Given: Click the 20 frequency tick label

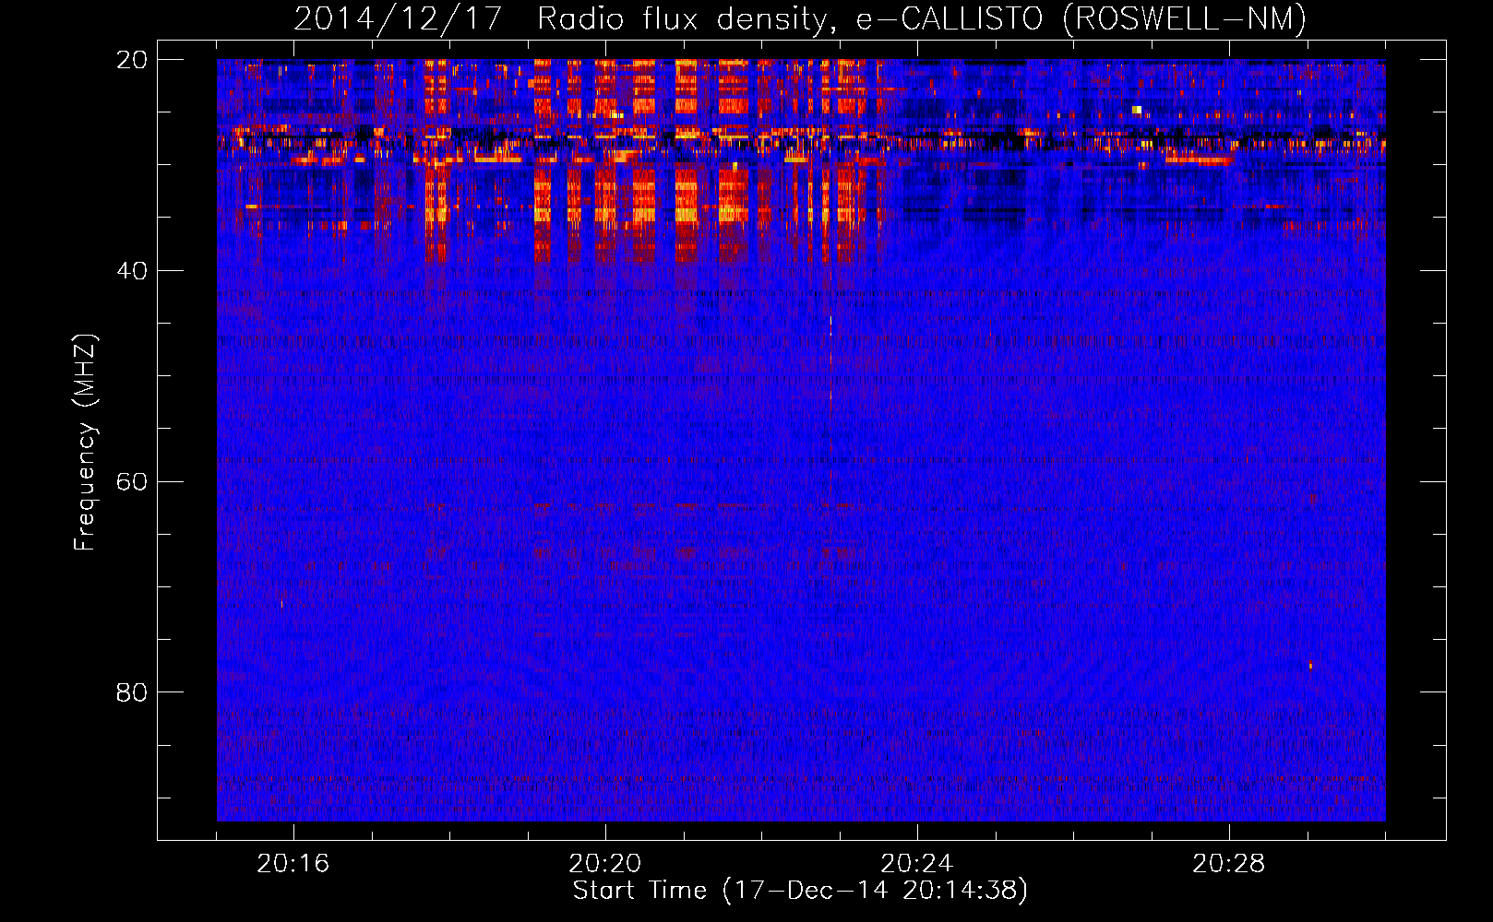Looking at the screenshot, I should click(132, 60).
